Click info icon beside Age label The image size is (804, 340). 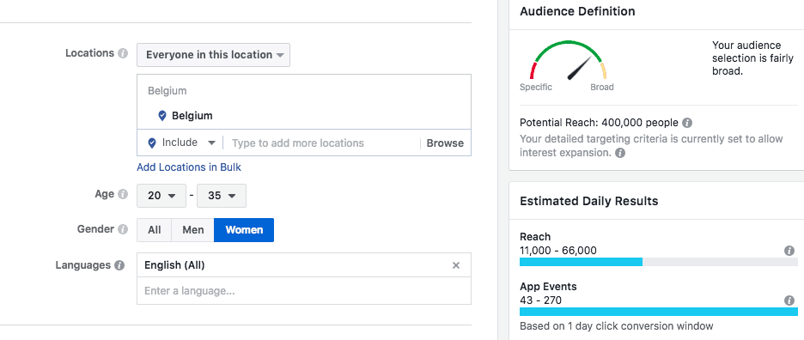tap(123, 194)
